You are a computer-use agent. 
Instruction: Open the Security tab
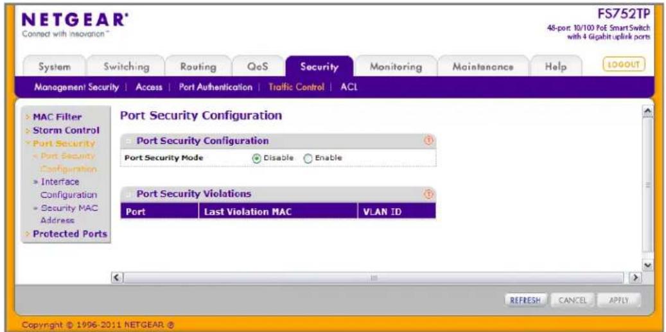pos(319,67)
